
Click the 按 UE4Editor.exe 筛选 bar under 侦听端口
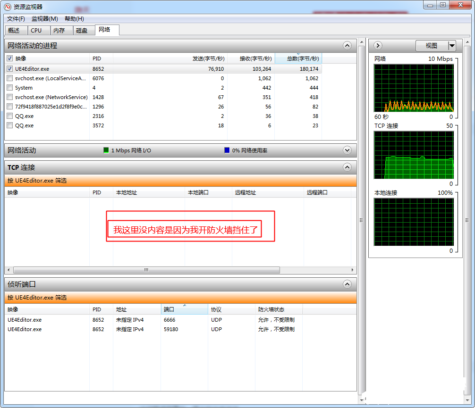tap(180, 297)
